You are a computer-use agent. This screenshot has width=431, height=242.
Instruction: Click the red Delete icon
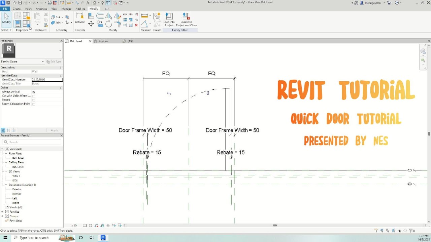(136, 25)
